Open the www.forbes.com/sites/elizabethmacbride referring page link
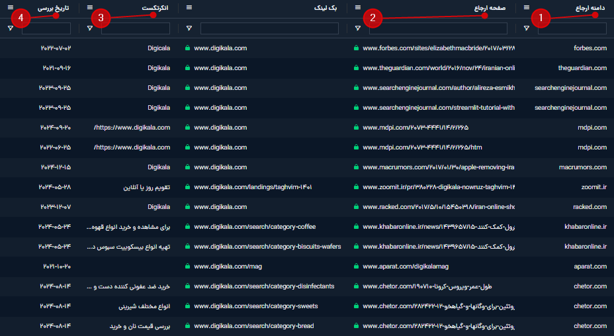Viewport: 614px width, 336px height. pyautogui.click(x=439, y=48)
